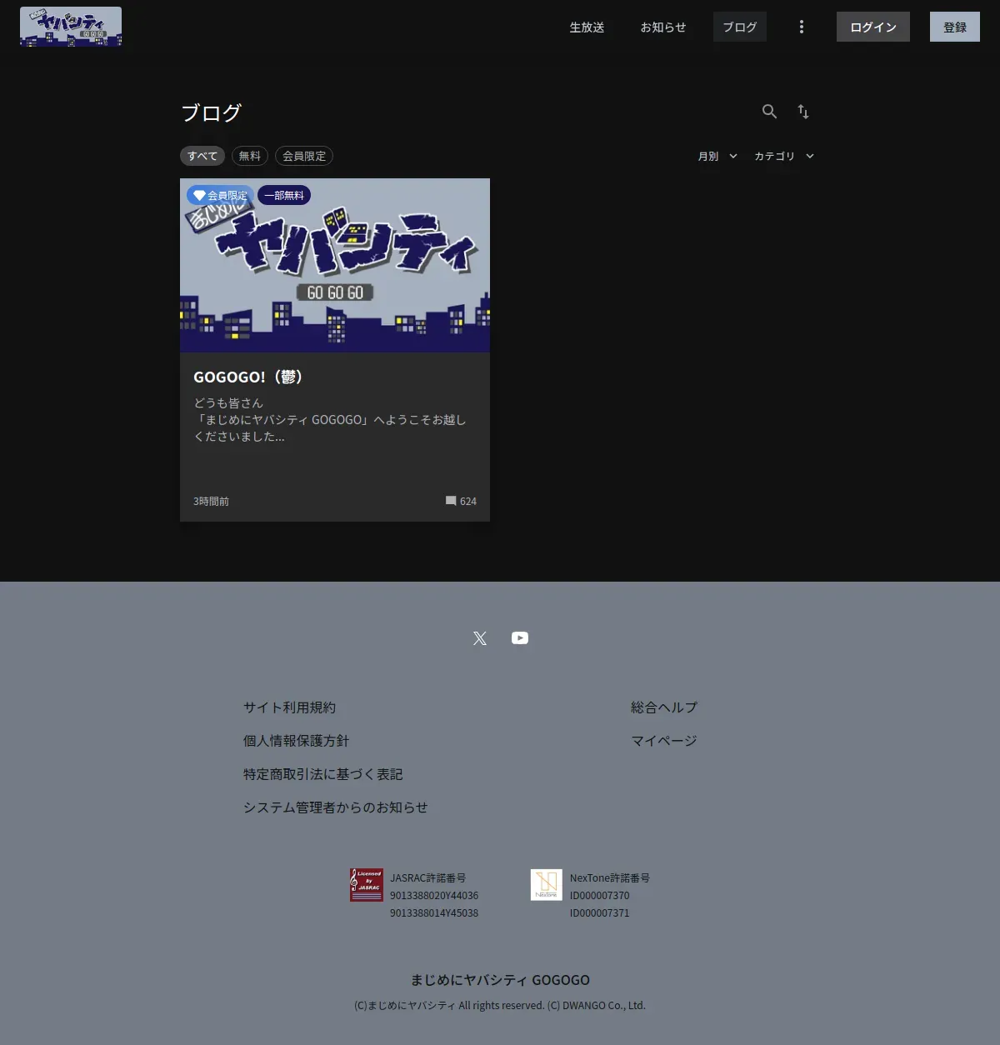Click the ID000007370 text

(x=600, y=896)
